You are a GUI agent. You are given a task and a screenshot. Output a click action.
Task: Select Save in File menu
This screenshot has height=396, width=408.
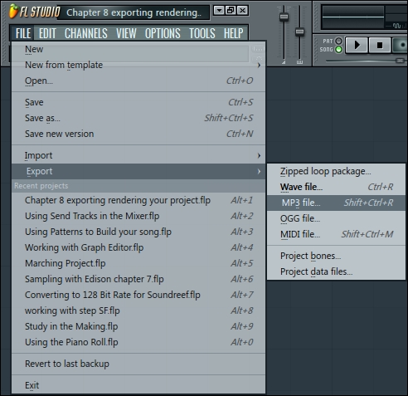coord(138,102)
